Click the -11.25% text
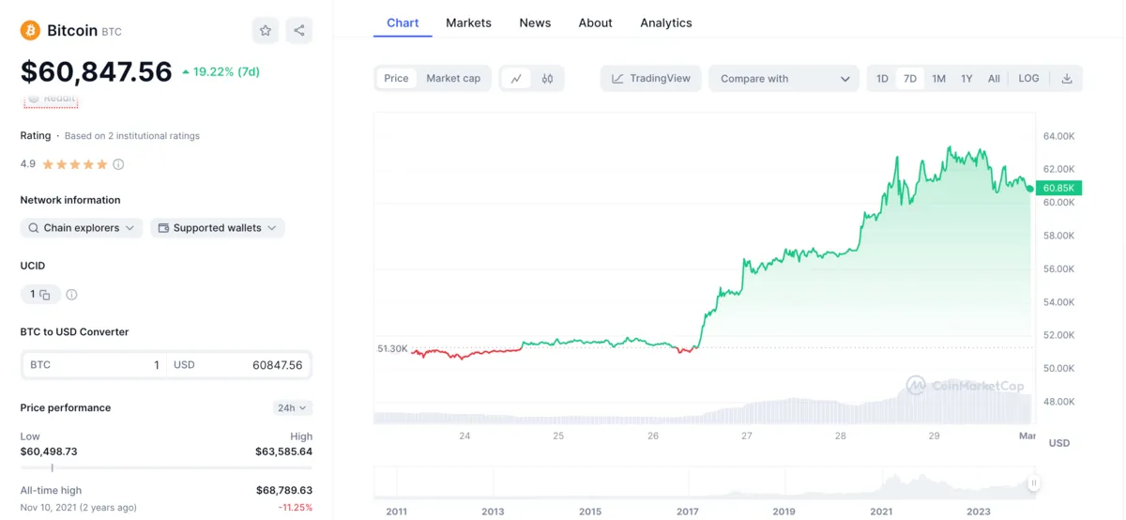Screen dimensions: 1126x520 pos(295,508)
